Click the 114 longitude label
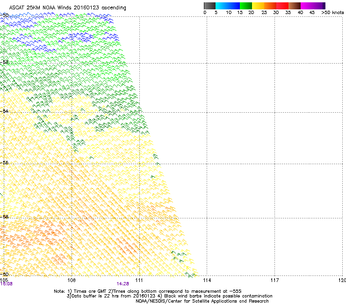Screen dimensions: 346x304 [x=207, y=280]
